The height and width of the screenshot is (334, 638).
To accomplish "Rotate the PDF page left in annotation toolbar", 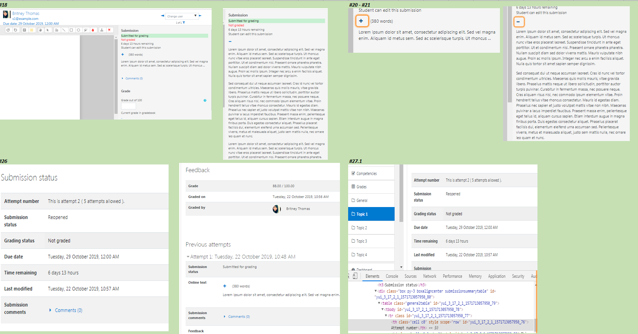I will click(8, 30).
